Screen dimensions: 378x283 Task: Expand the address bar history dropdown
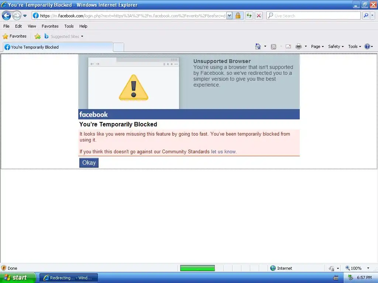[x=229, y=16]
